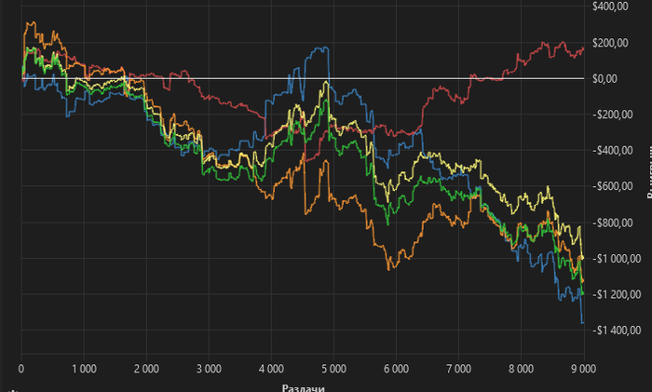Select the 8 000 hands tick label
This screenshot has width=652, height=392.
click(x=521, y=369)
